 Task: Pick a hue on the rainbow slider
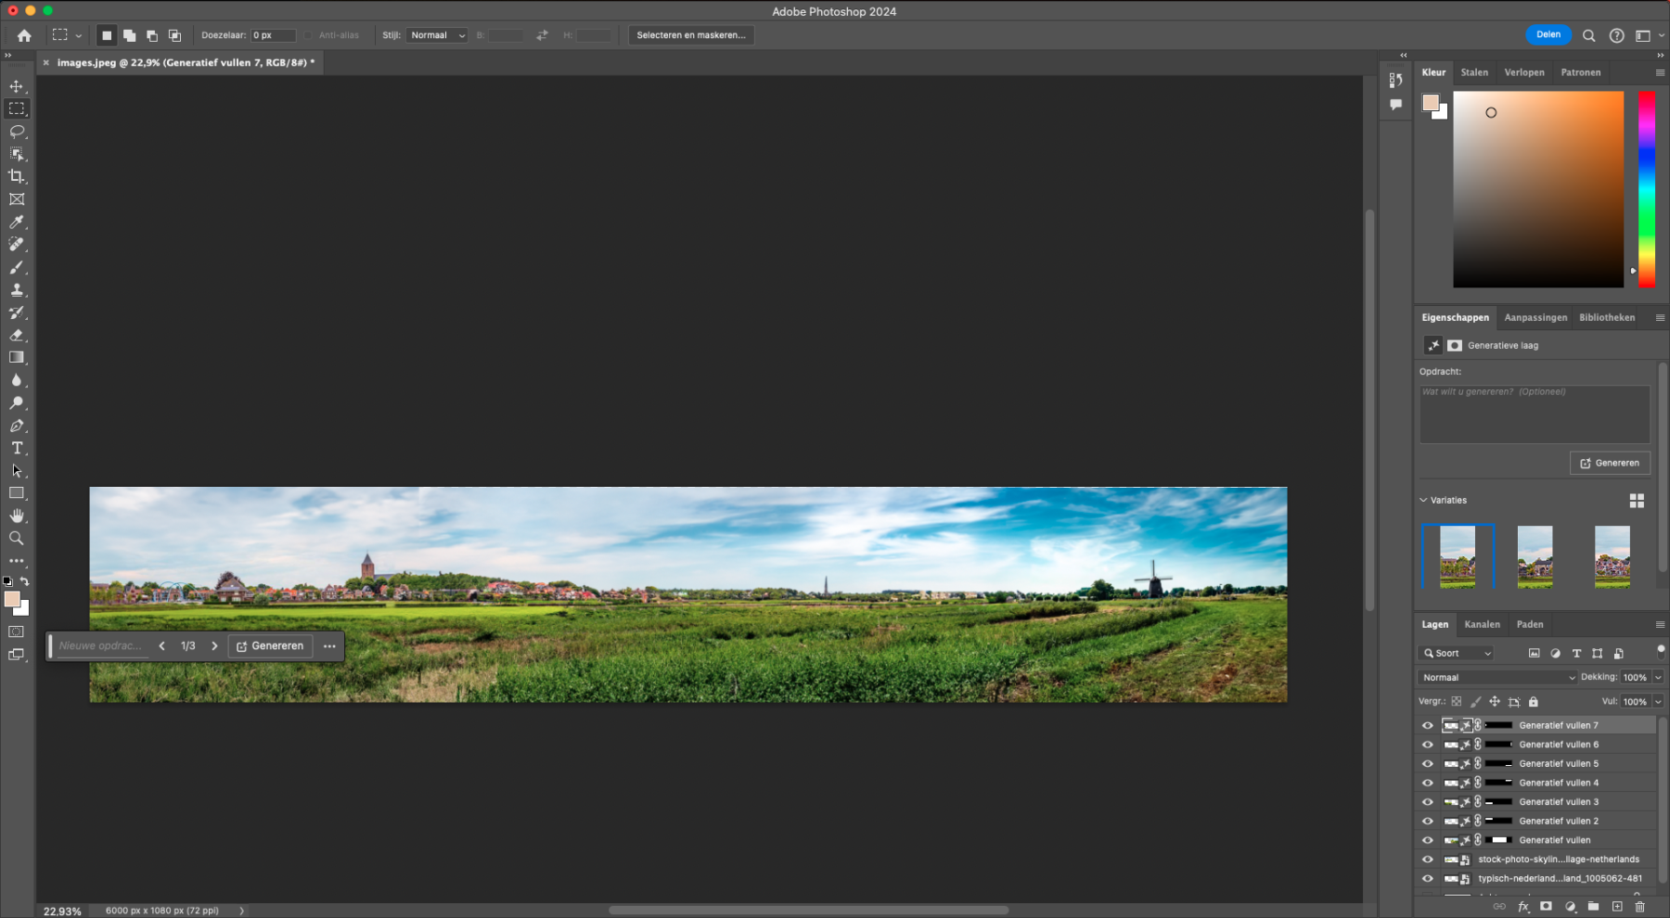(x=1646, y=189)
